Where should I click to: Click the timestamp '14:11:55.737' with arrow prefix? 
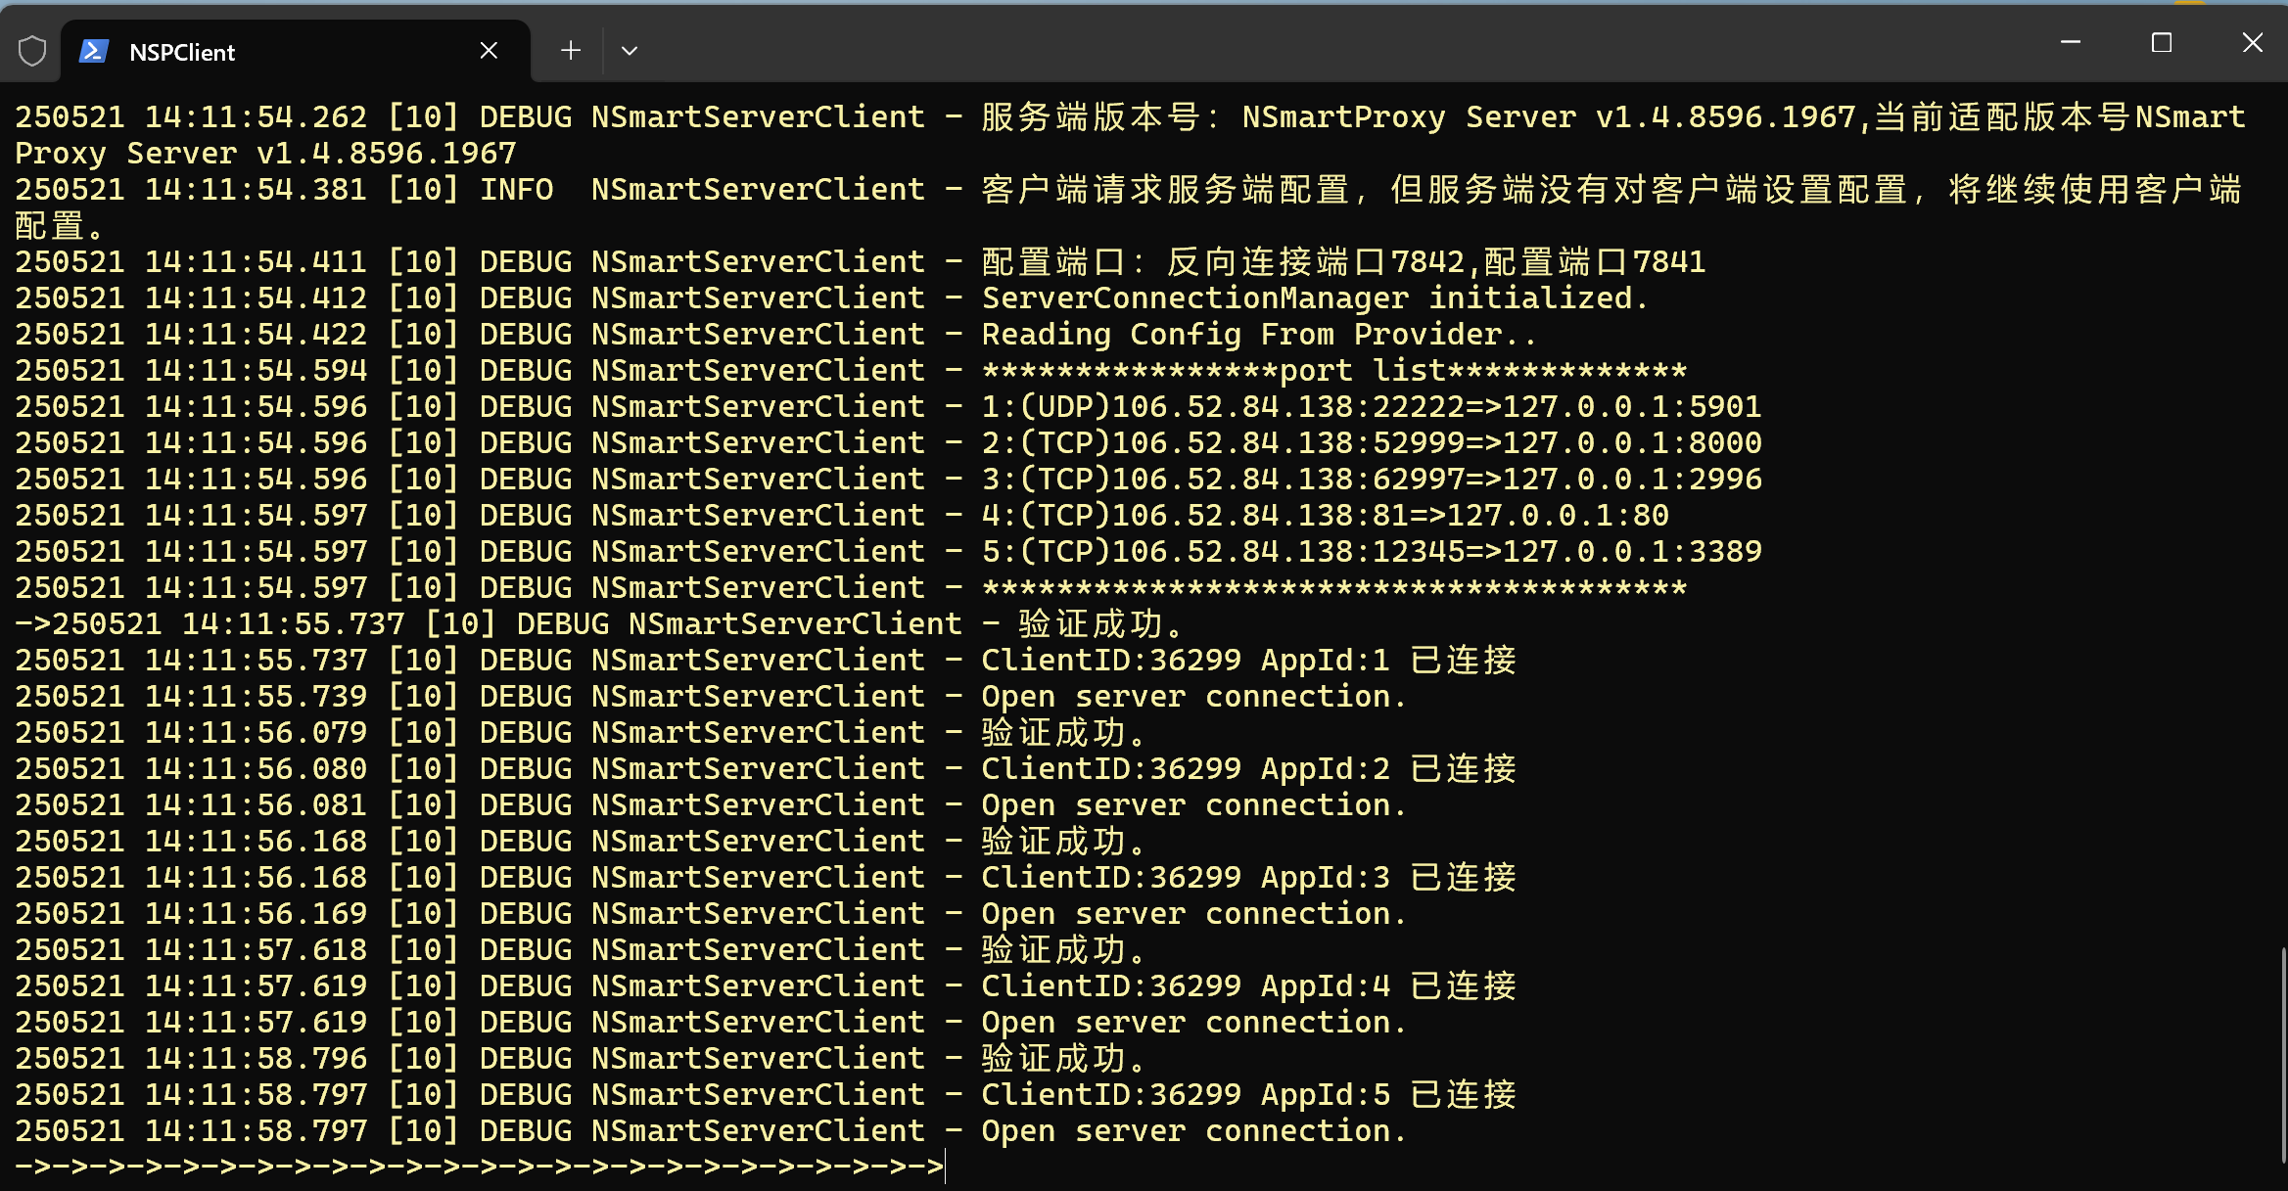point(293,623)
